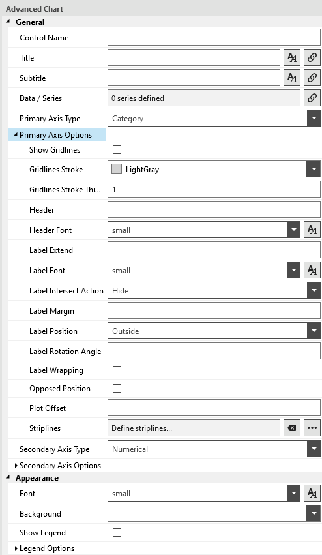Open font editor icon for Header Font
The height and width of the screenshot is (555, 322).
[x=312, y=230]
